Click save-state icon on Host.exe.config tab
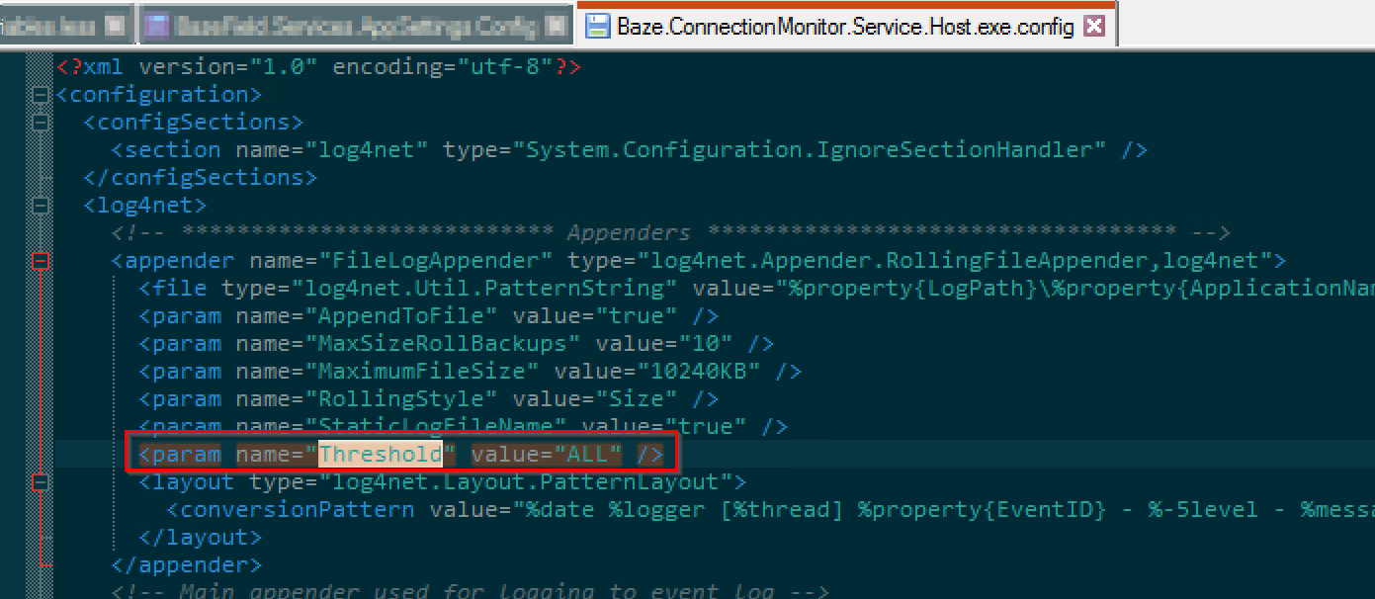Viewport: 1375px width, 599px height. [x=597, y=27]
